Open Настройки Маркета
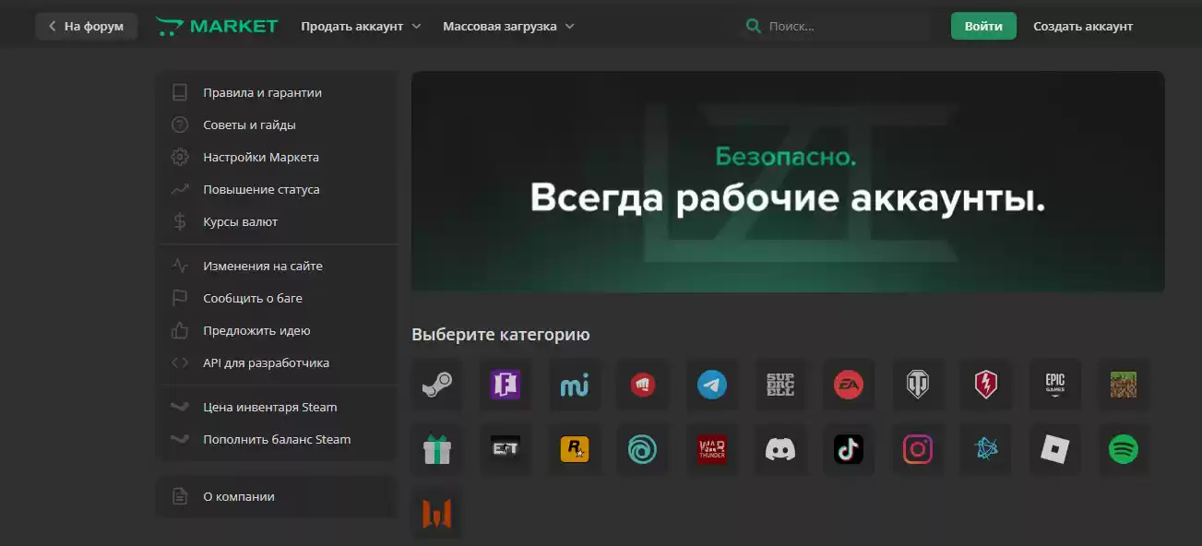The height and width of the screenshot is (546, 1202). tap(278, 157)
